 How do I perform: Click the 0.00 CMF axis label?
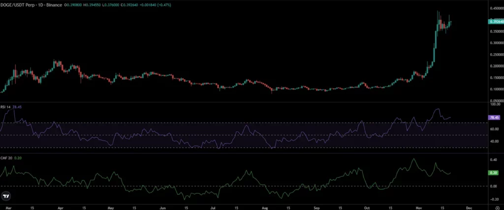[x=494, y=186]
